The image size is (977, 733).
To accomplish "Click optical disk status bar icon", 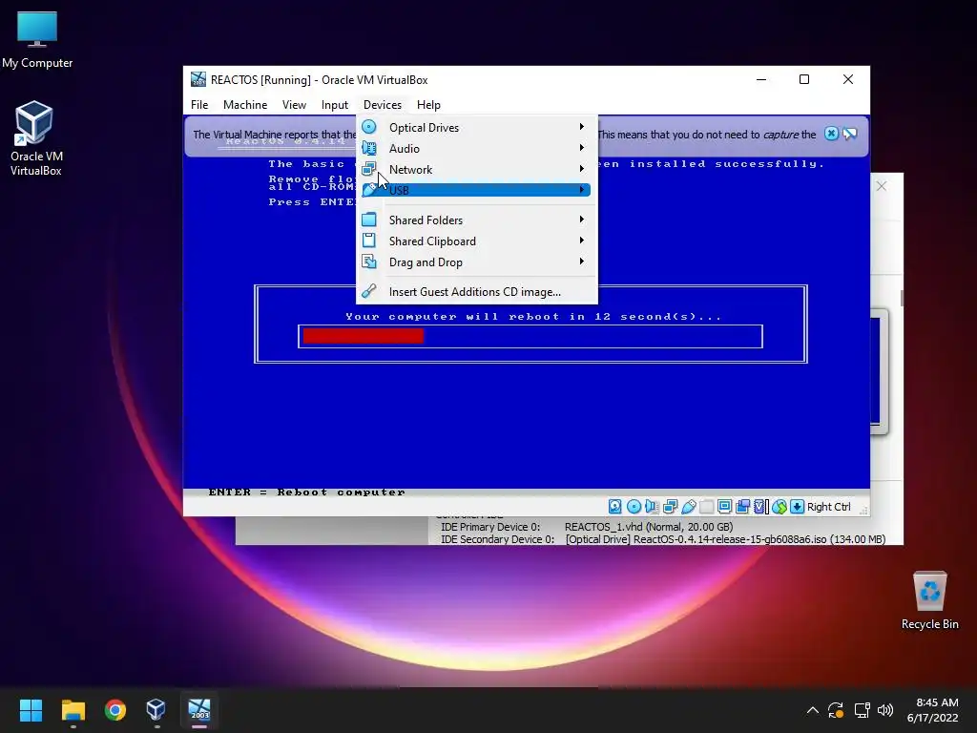I will [x=634, y=507].
